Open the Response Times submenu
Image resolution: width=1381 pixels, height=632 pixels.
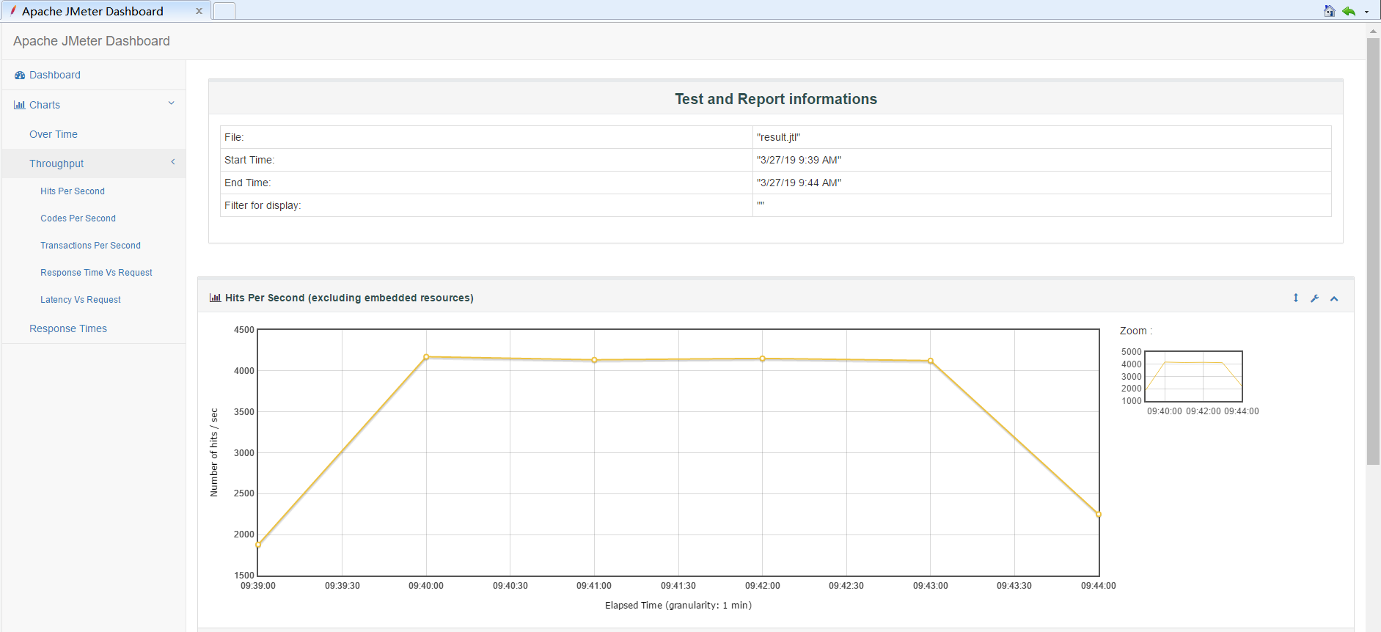click(x=68, y=328)
